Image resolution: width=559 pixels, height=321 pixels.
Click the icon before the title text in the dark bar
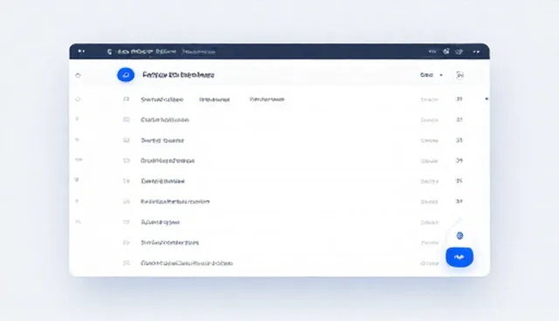click(109, 51)
